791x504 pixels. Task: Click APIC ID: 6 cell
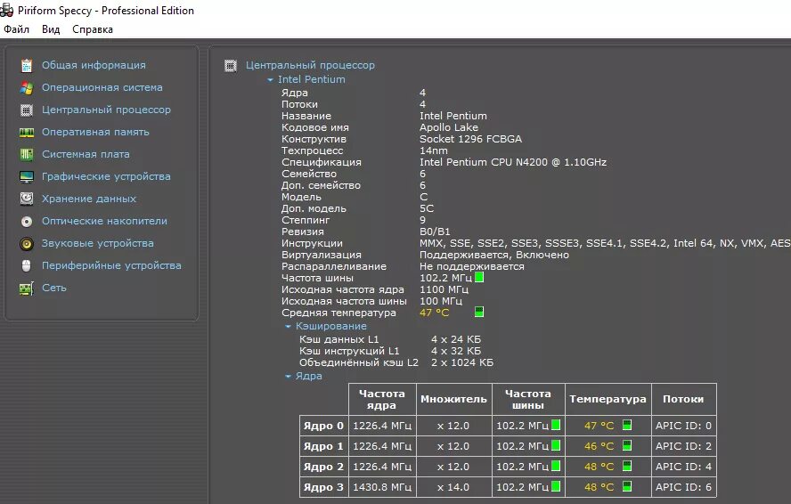[683, 487]
